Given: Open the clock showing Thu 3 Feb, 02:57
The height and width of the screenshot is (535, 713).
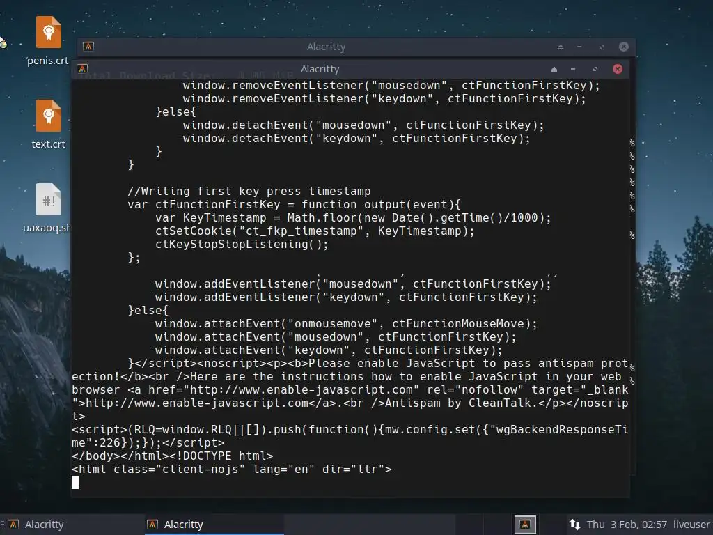Looking at the screenshot, I should 627,525.
